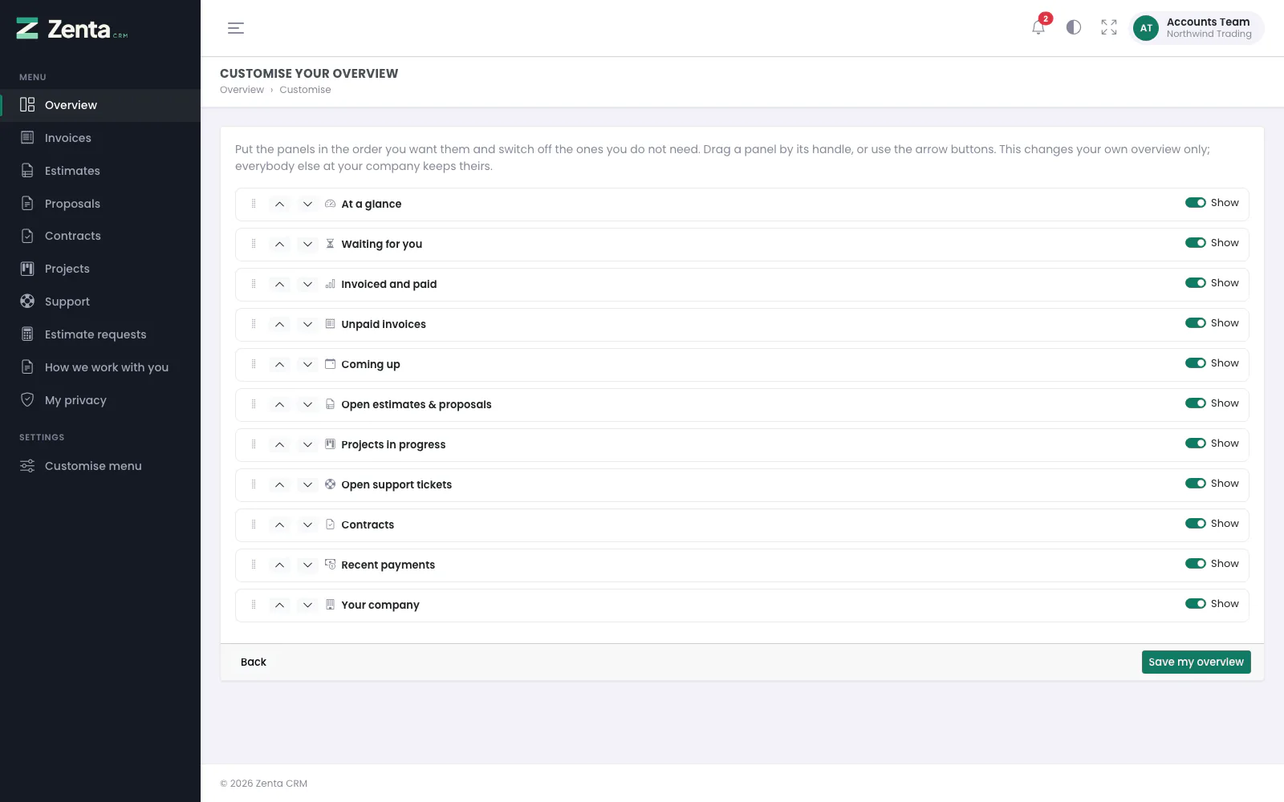Open Support in the sidebar
Screen dimensions: 1284x802
coord(100,302)
